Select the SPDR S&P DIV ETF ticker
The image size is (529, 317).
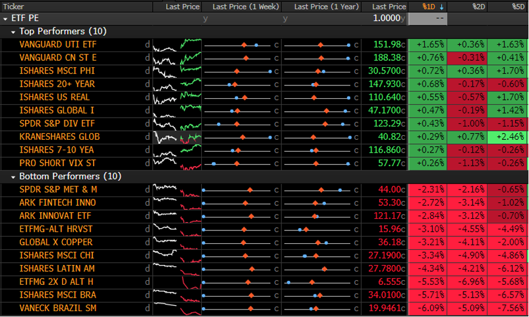click(57, 123)
